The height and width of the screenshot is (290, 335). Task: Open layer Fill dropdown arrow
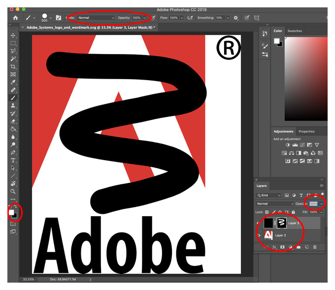pyautogui.click(x=321, y=212)
